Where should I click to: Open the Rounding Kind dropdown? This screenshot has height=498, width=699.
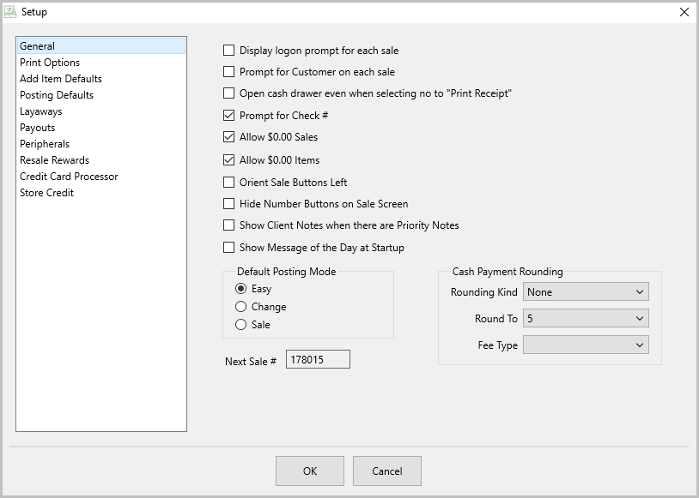coord(586,292)
